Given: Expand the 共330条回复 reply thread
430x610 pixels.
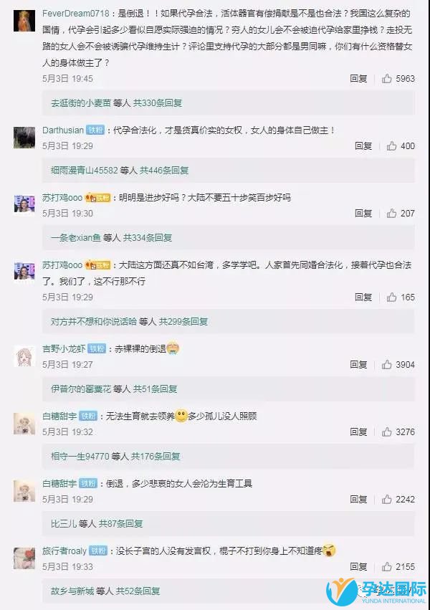Looking at the screenshot, I should [x=158, y=103].
